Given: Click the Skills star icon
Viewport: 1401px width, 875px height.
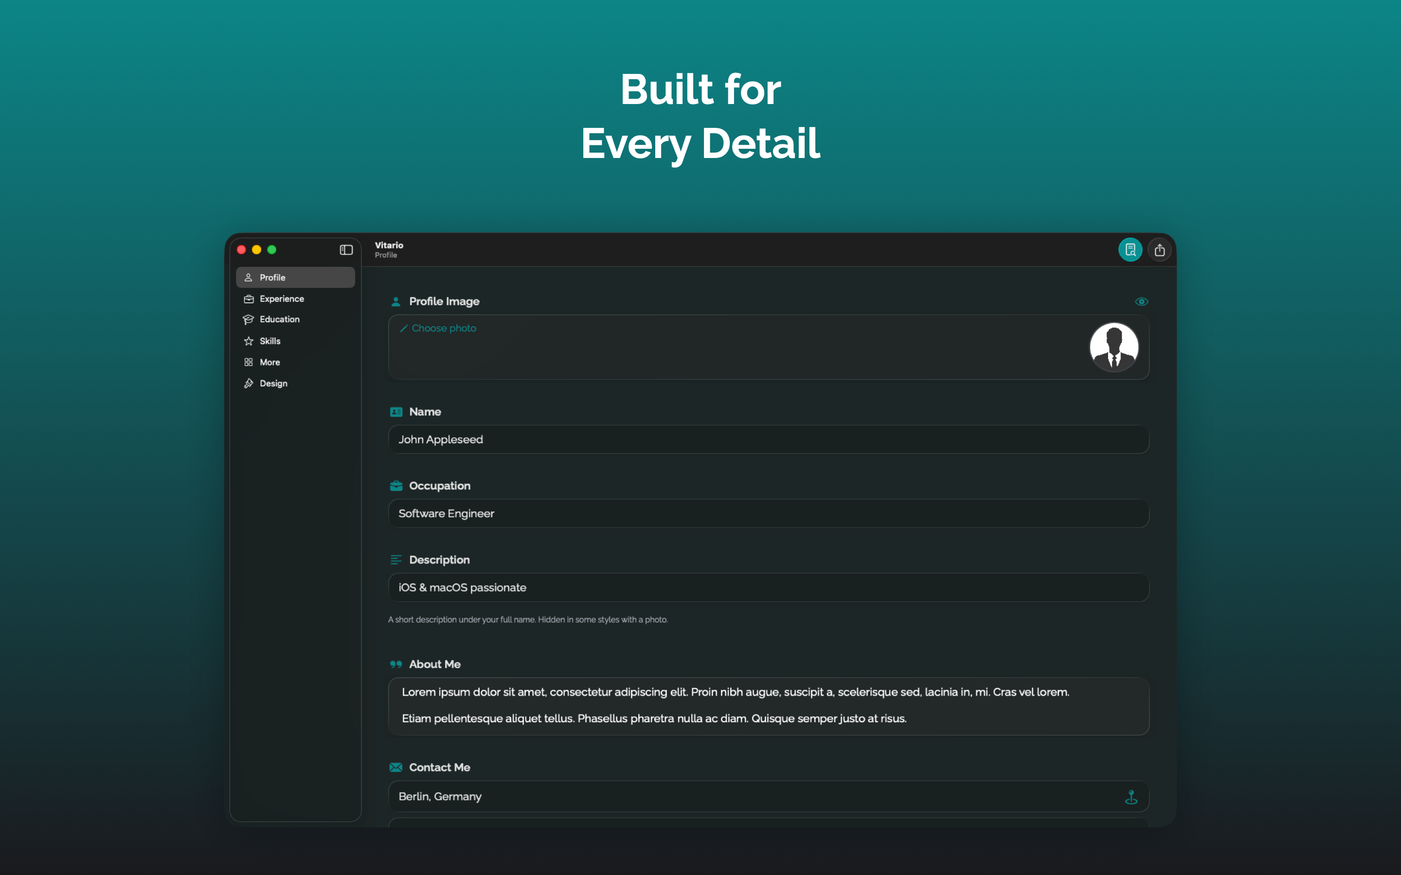Looking at the screenshot, I should [249, 341].
